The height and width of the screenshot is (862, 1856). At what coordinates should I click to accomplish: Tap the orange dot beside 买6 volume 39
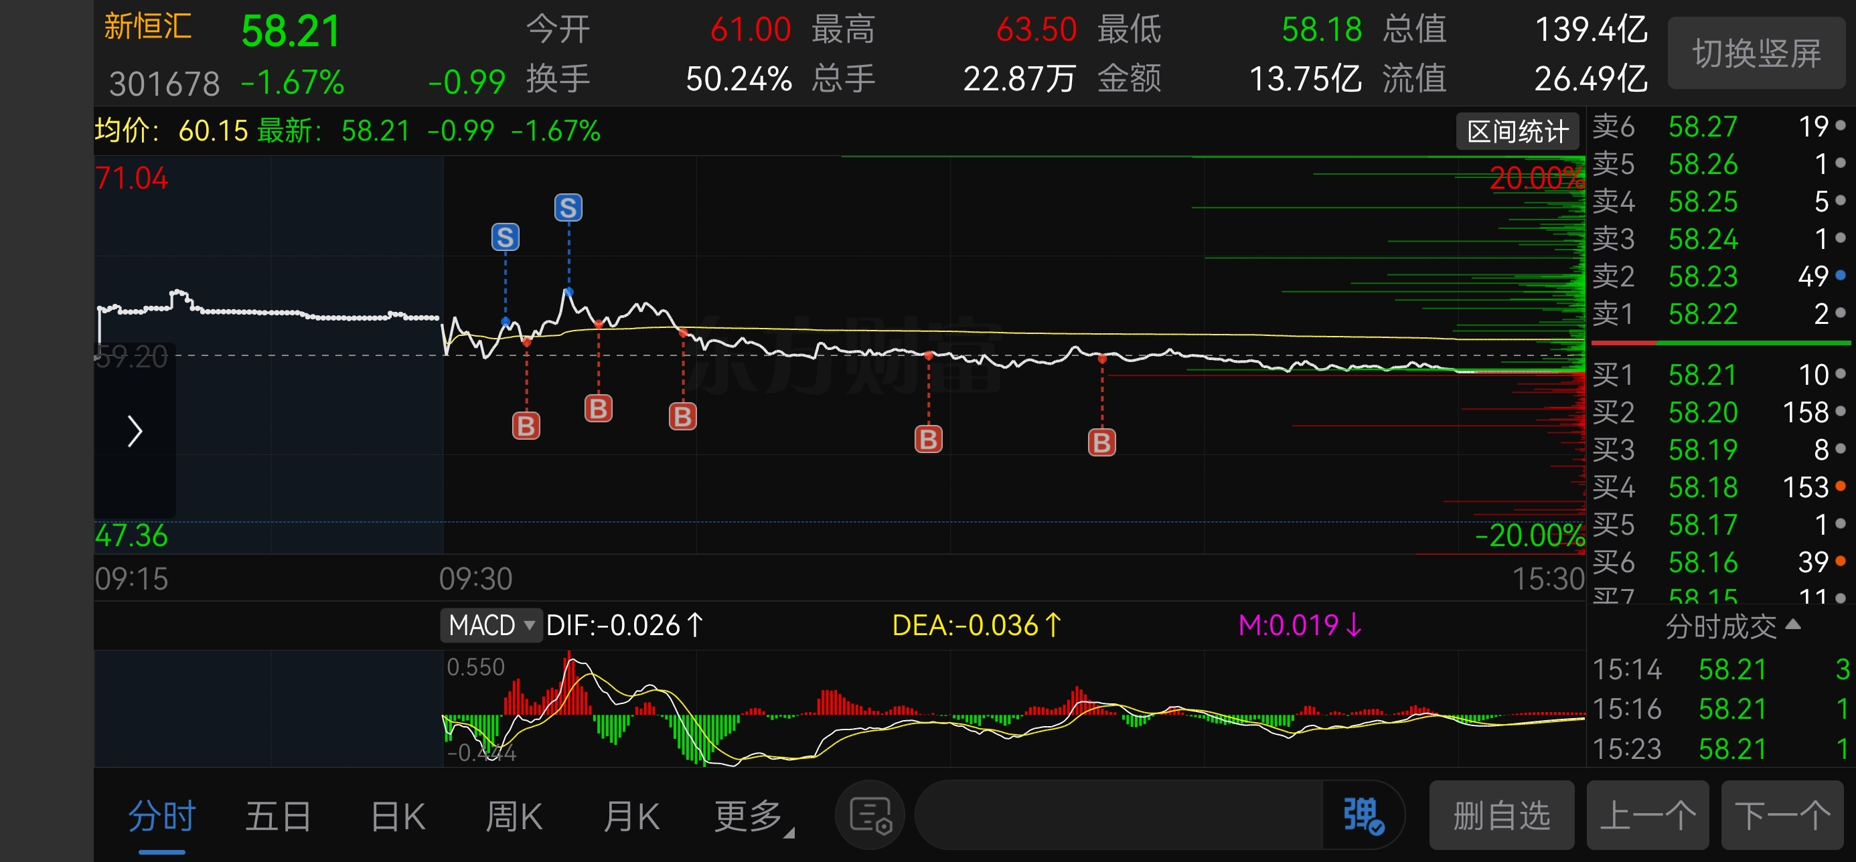pos(1840,560)
